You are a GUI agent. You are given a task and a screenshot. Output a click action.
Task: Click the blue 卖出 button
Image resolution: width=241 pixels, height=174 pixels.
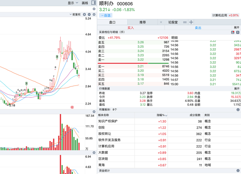[x=198, y=28]
